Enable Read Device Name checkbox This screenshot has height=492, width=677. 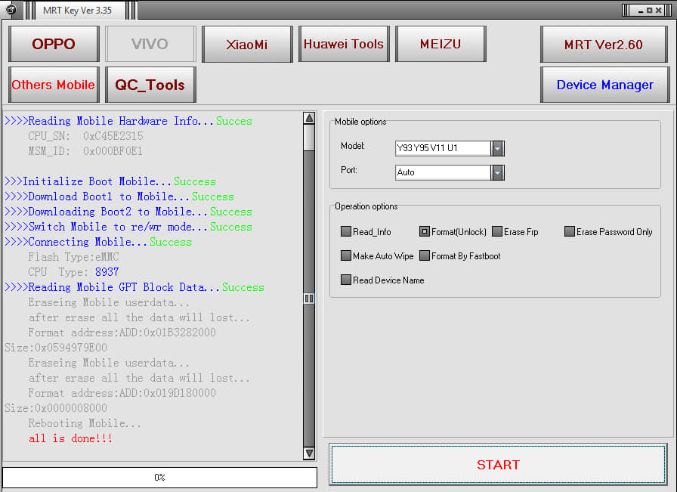pyautogui.click(x=346, y=280)
